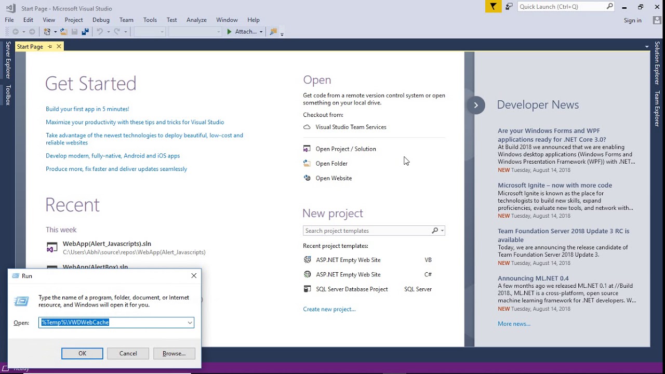Click the New Project toolbar icon
665x374 pixels.
click(47, 32)
